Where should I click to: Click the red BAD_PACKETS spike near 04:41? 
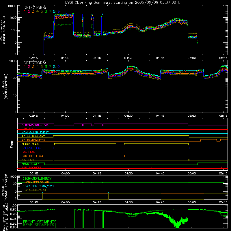pos(152,167)
